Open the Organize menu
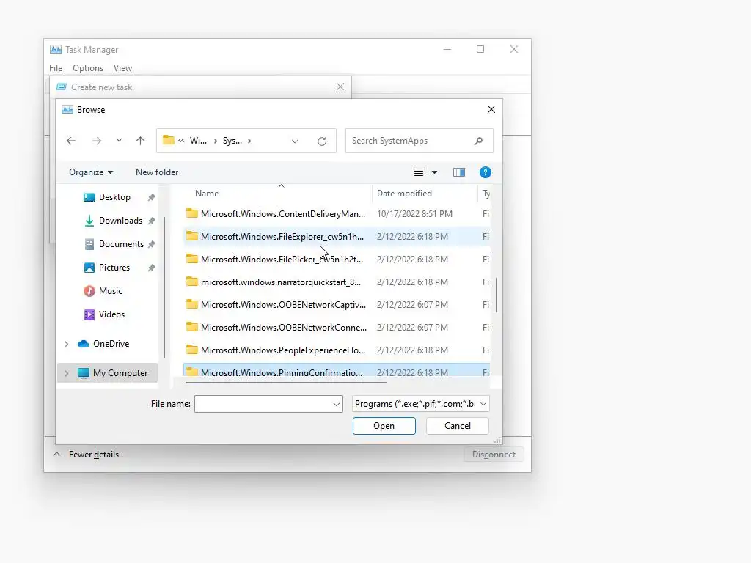Viewport: 751px width, 563px height. coord(91,172)
